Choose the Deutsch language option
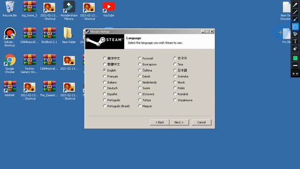The image size is (300, 169). [105, 88]
